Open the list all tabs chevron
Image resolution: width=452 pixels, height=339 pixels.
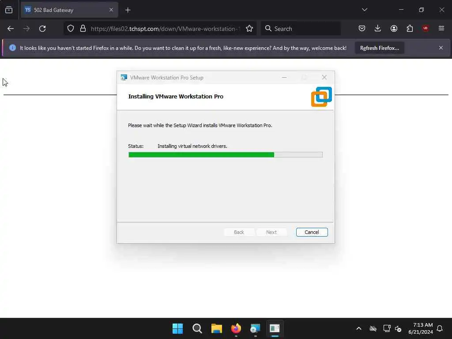click(x=364, y=10)
